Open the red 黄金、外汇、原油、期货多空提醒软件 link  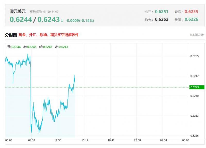click(49, 35)
